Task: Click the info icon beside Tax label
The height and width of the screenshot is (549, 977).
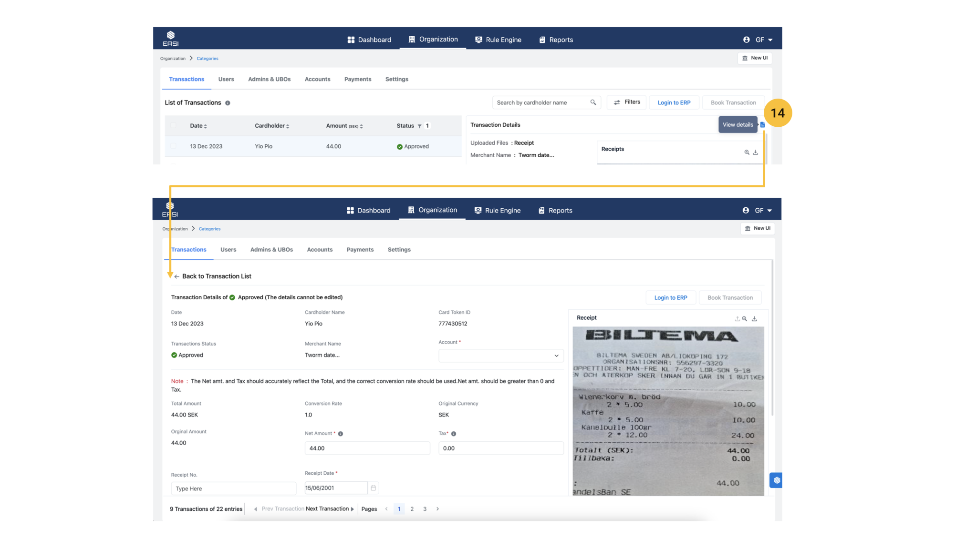Action: tap(454, 434)
